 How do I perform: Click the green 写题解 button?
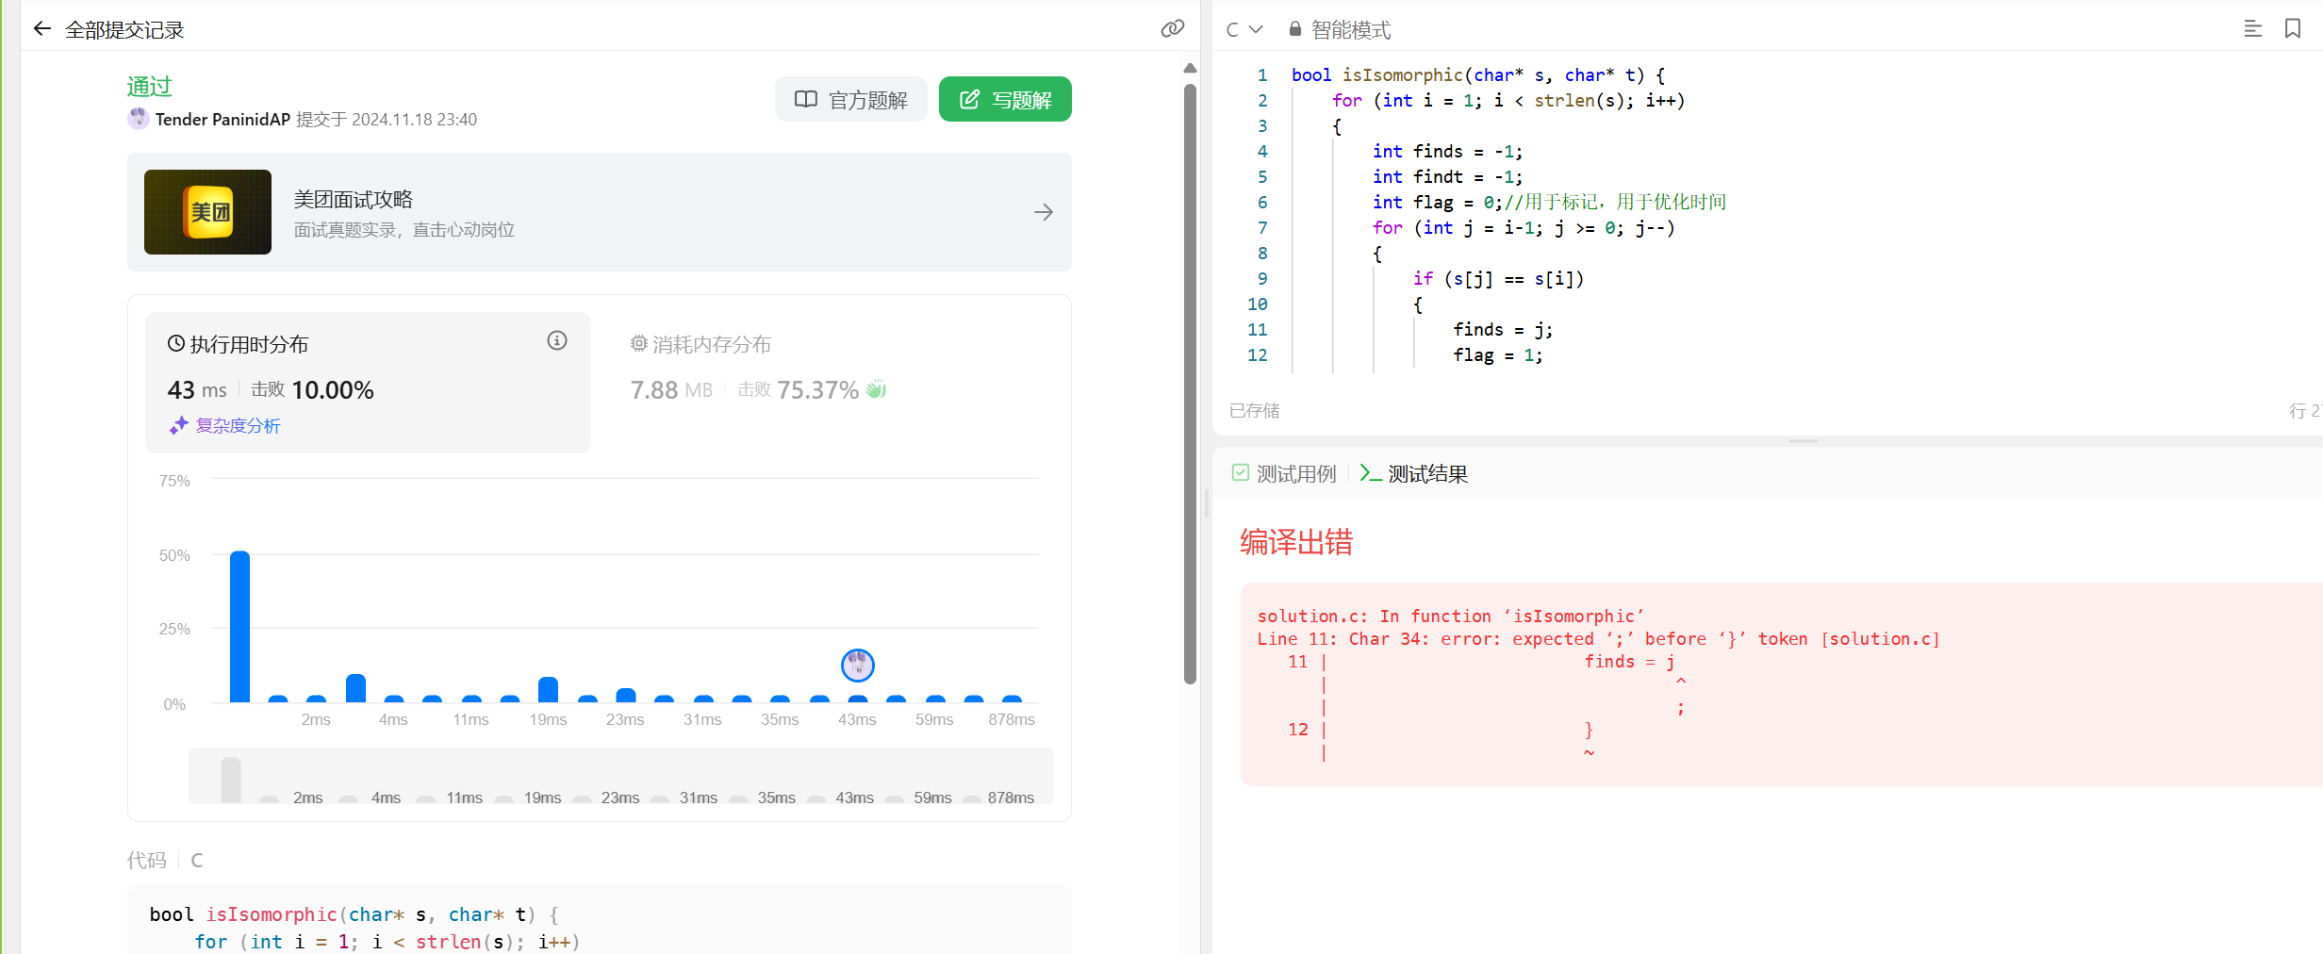[1005, 100]
